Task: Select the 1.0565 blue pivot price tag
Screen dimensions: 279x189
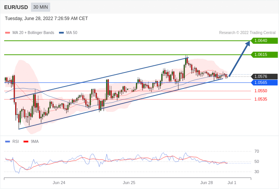Action: (264, 82)
